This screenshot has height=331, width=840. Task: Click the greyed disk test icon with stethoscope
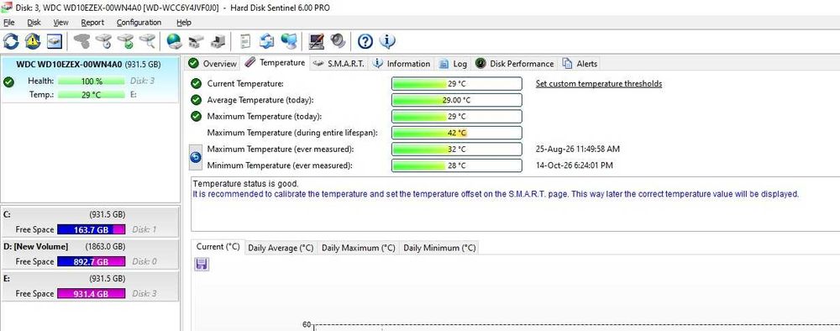(82, 41)
